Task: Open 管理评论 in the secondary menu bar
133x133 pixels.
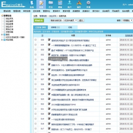Action: point(46,11)
